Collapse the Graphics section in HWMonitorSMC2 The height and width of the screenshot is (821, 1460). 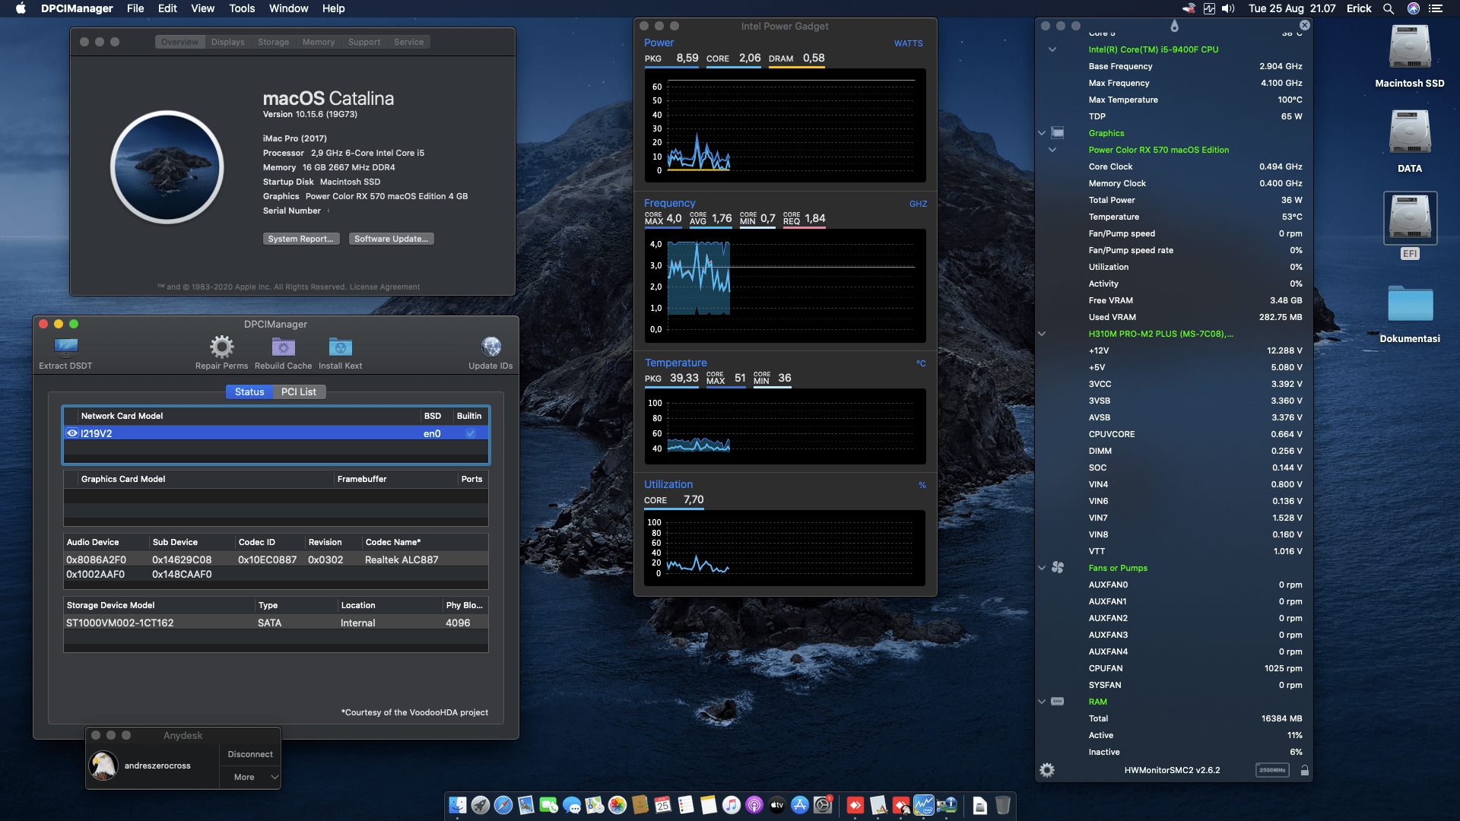coord(1042,133)
